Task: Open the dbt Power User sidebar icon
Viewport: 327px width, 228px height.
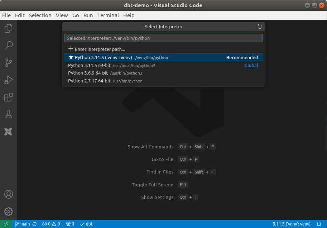Action: (8, 132)
